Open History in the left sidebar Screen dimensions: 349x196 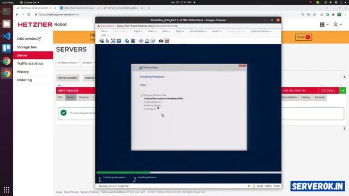(x=23, y=72)
